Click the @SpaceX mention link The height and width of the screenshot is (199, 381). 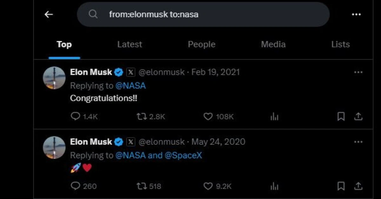pyautogui.click(x=184, y=155)
